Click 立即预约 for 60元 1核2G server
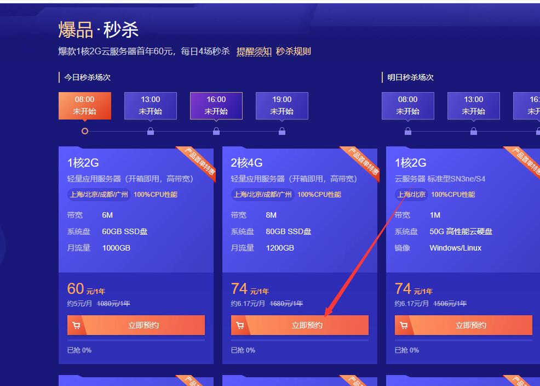540x386 pixels. [x=136, y=325]
